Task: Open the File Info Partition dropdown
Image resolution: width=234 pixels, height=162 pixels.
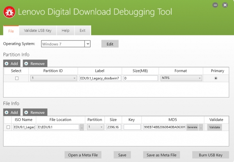Action: pyautogui.click(x=96, y=127)
